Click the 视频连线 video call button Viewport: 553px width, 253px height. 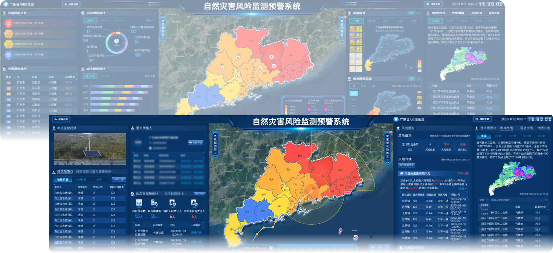pos(196,143)
